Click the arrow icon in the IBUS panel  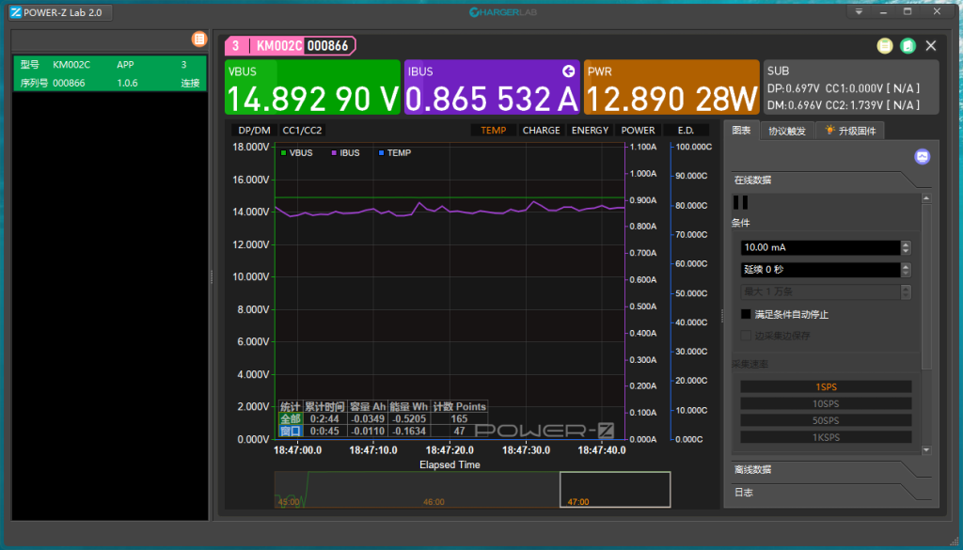pyautogui.click(x=568, y=71)
